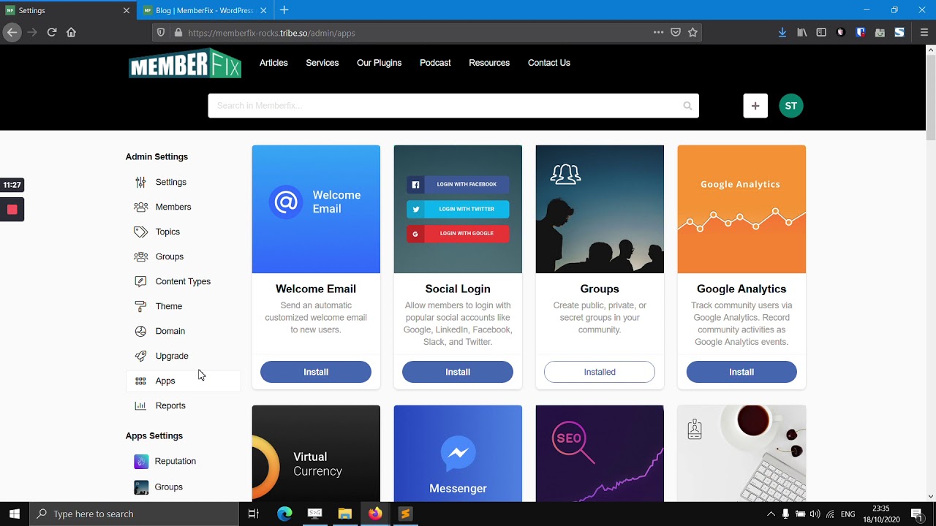Viewport: 936px width, 526px height.
Task: Install the Welcome Email app
Action: pyautogui.click(x=316, y=372)
